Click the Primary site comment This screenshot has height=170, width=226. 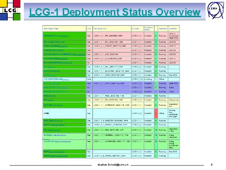click(x=174, y=100)
